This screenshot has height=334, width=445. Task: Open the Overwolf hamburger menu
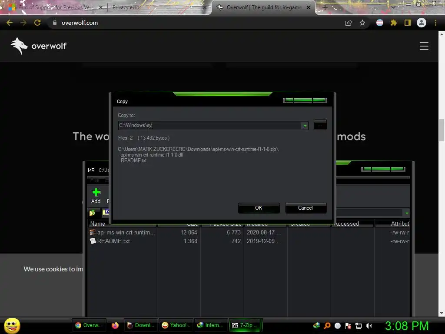pyautogui.click(x=424, y=46)
